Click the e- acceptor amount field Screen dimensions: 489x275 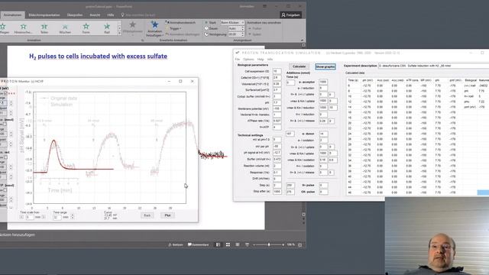tap(323, 82)
